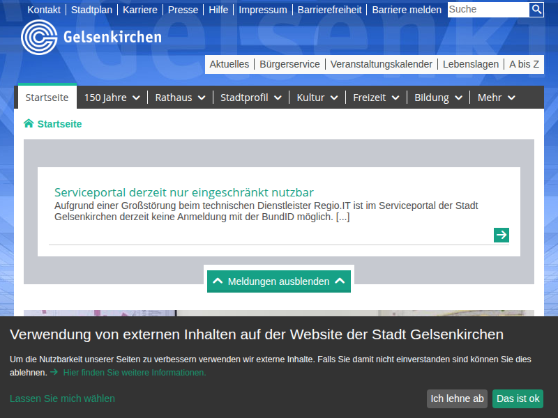Open the Barrierefreiheit link in top bar
Viewport: 558px width, 418px height.
pyautogui.click(x=329, y=10)
